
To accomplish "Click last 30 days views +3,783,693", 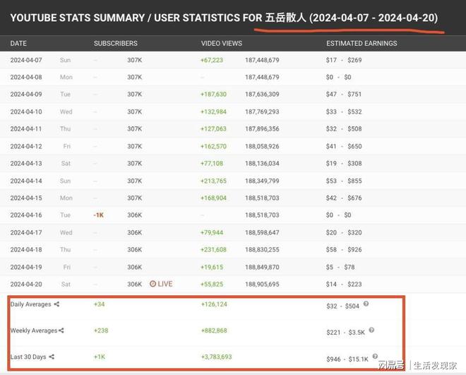I will point(216,357).
